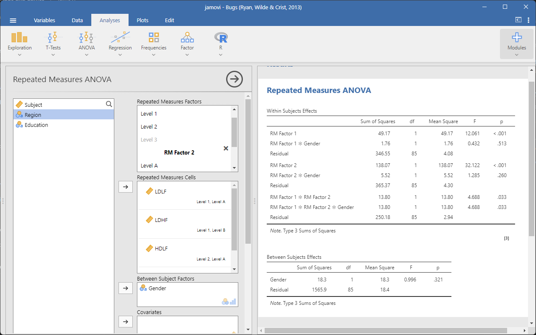
Task: Open the hamburger main menu
Action: [13, 20]
